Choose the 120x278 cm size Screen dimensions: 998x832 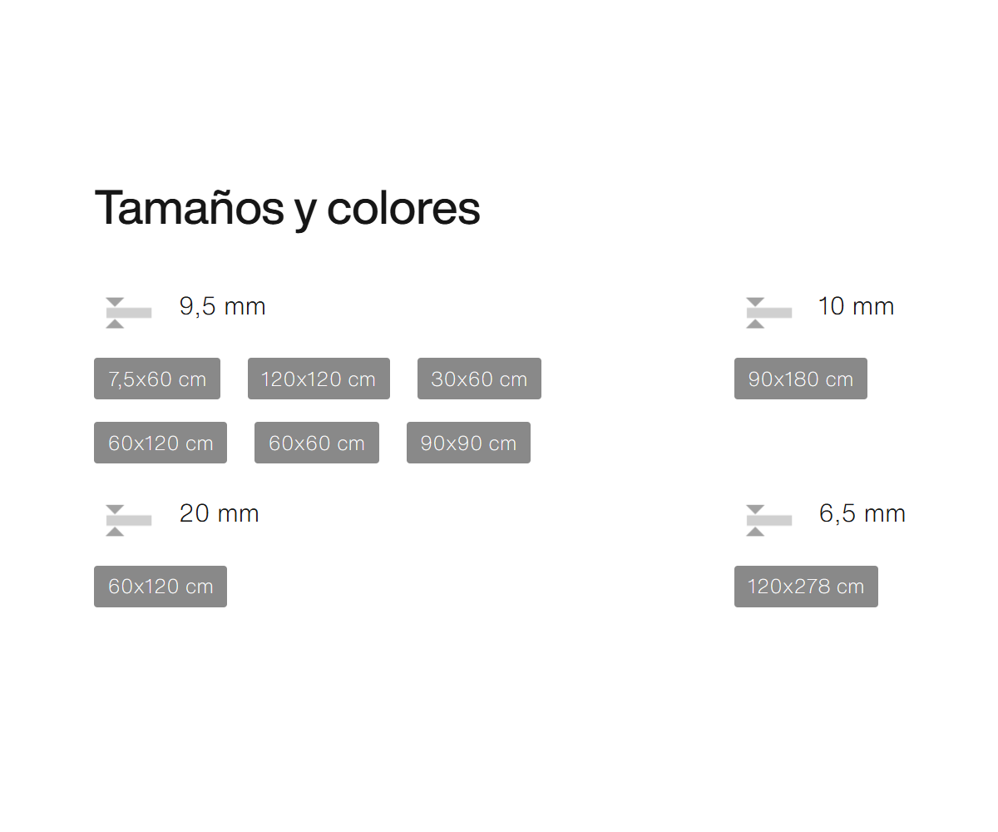(x=806, y=587)
